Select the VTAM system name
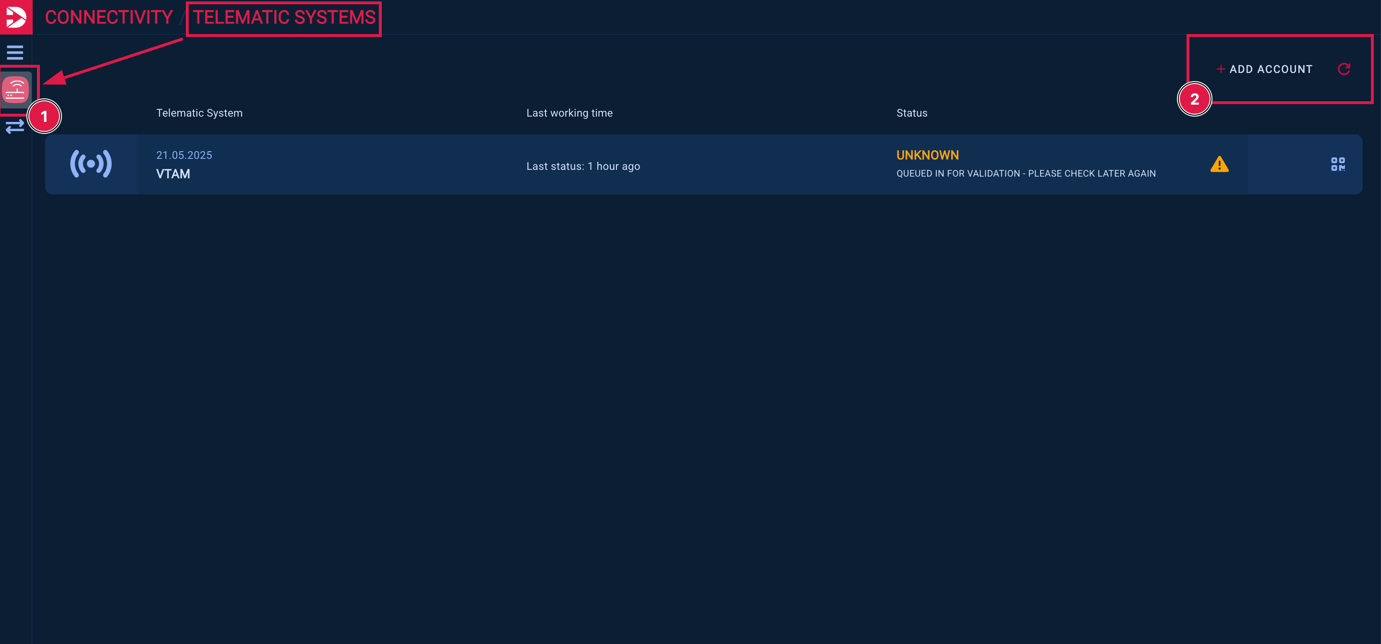The width and height of the screenshot is (1381, 644). pos(173,174)
